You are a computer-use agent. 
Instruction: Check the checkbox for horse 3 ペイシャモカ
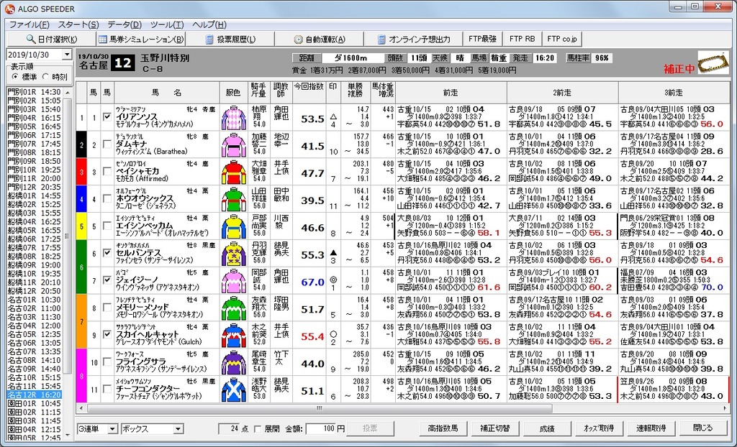coord(107,171)
